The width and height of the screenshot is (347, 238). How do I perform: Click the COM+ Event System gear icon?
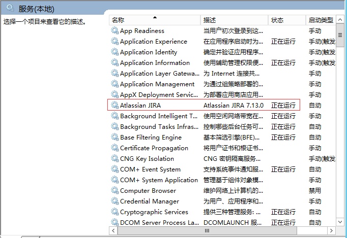coord(115,169)
